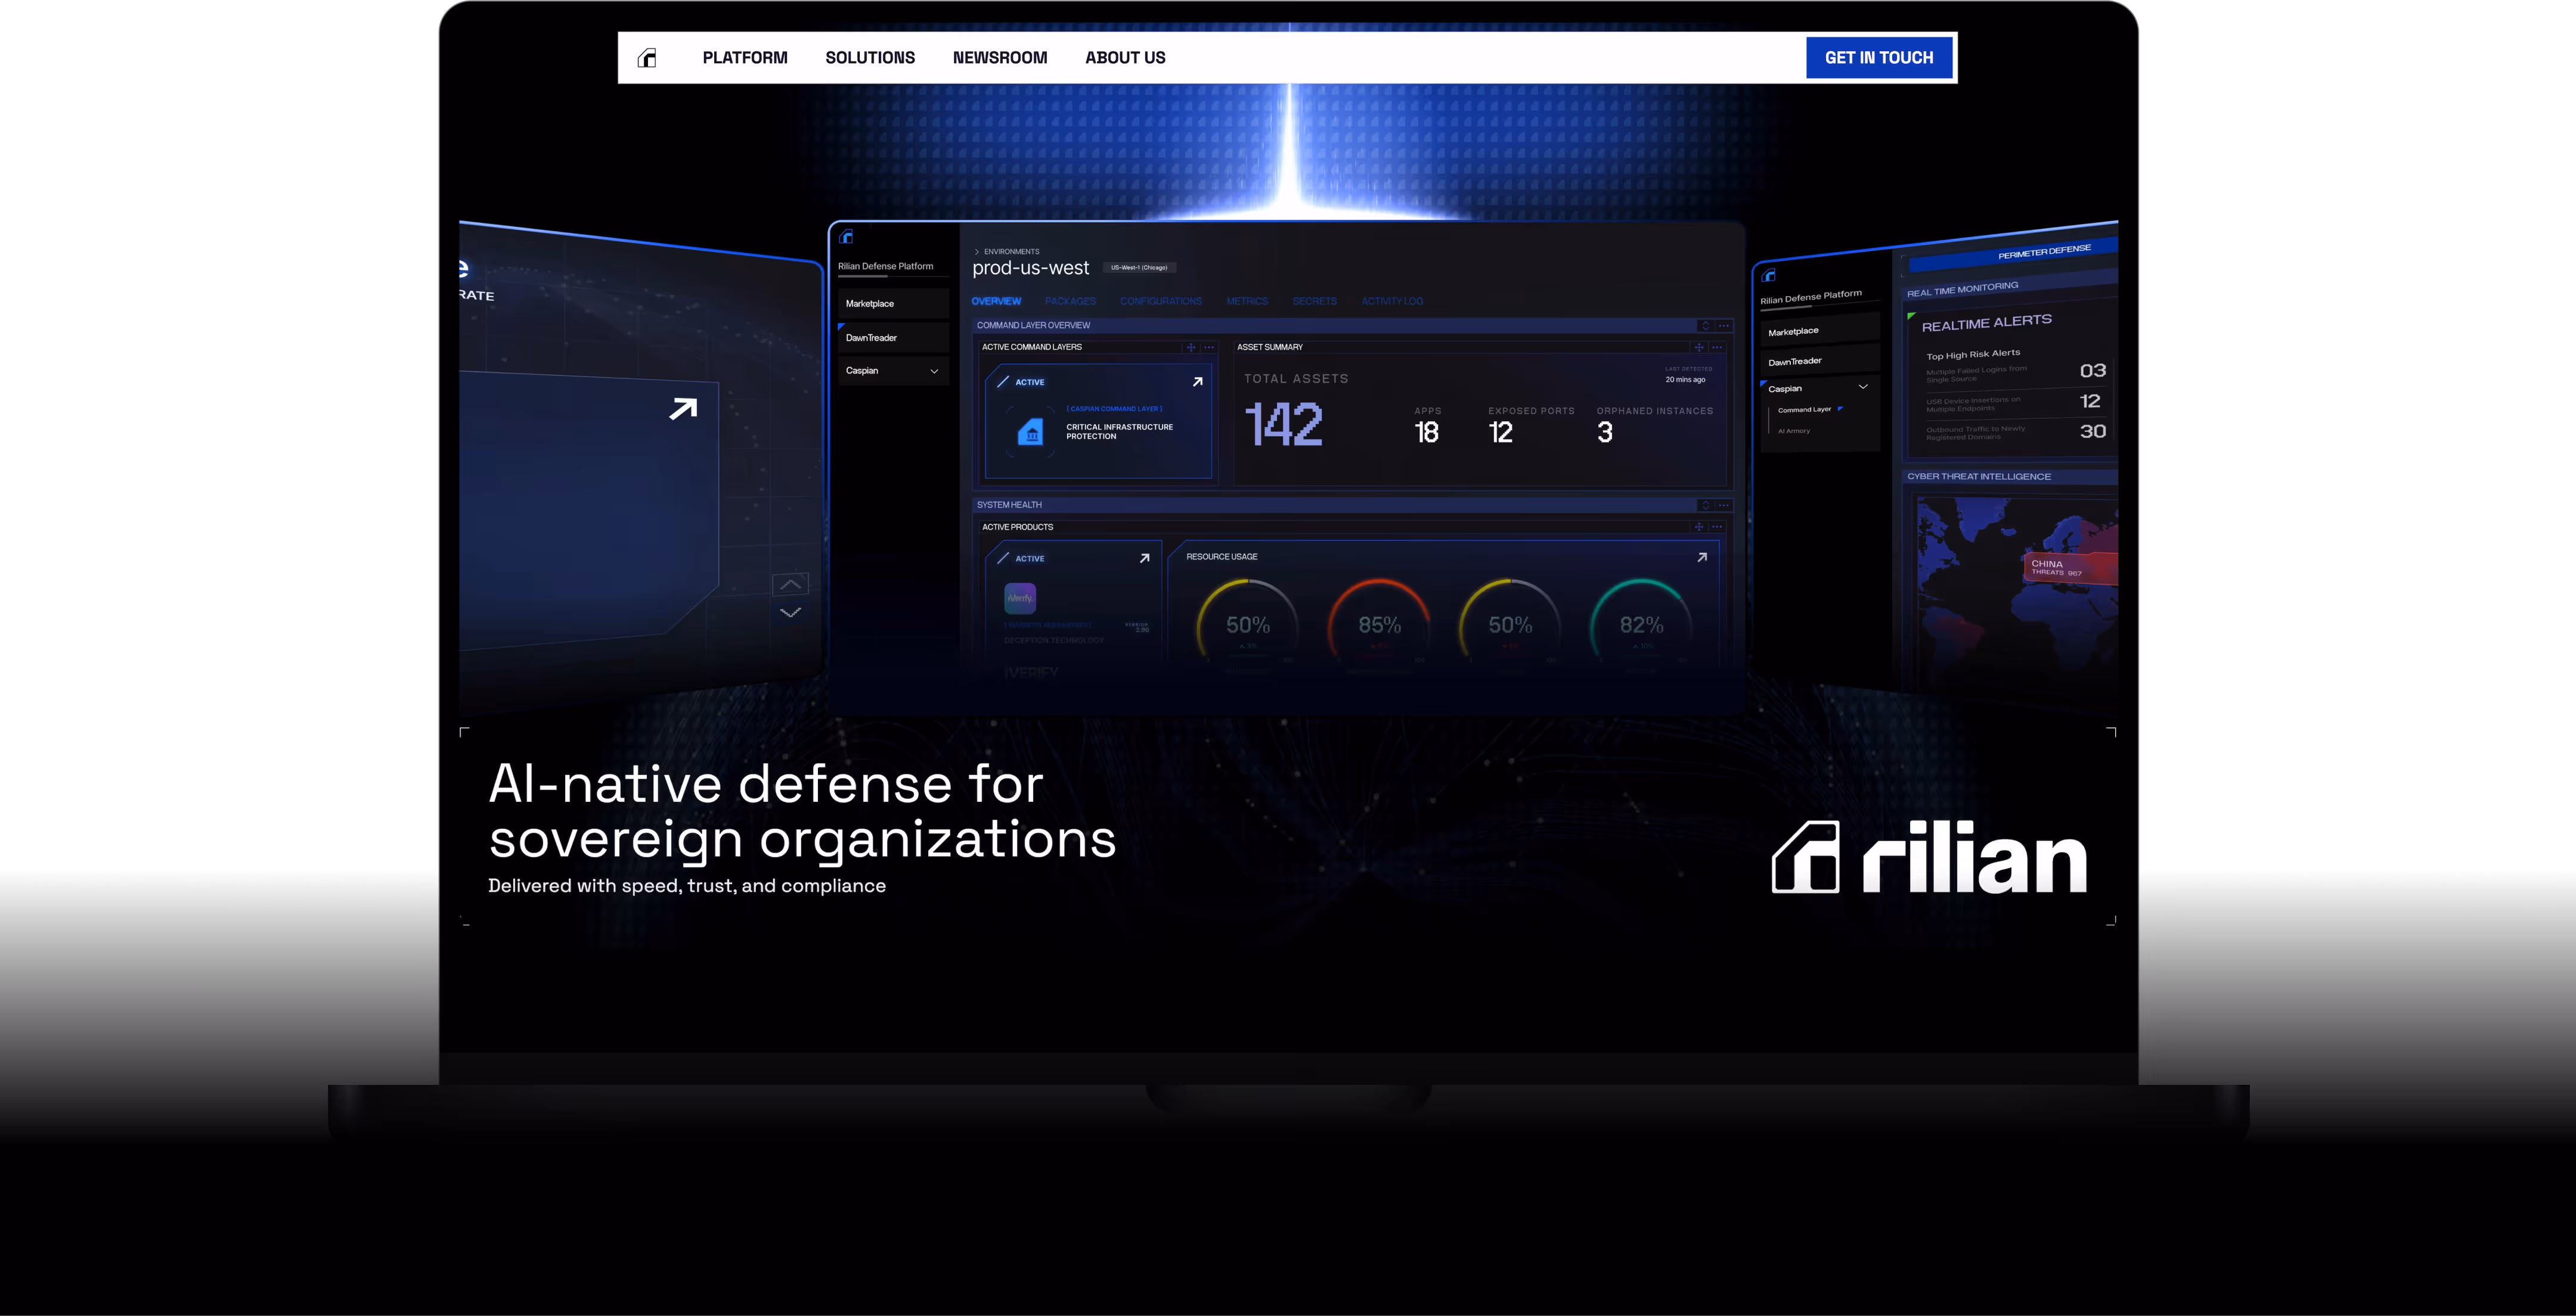Open the three-dot menu on Asset Summary
Viewport: 2576px width, 1316px height.
click(1717, 348)
